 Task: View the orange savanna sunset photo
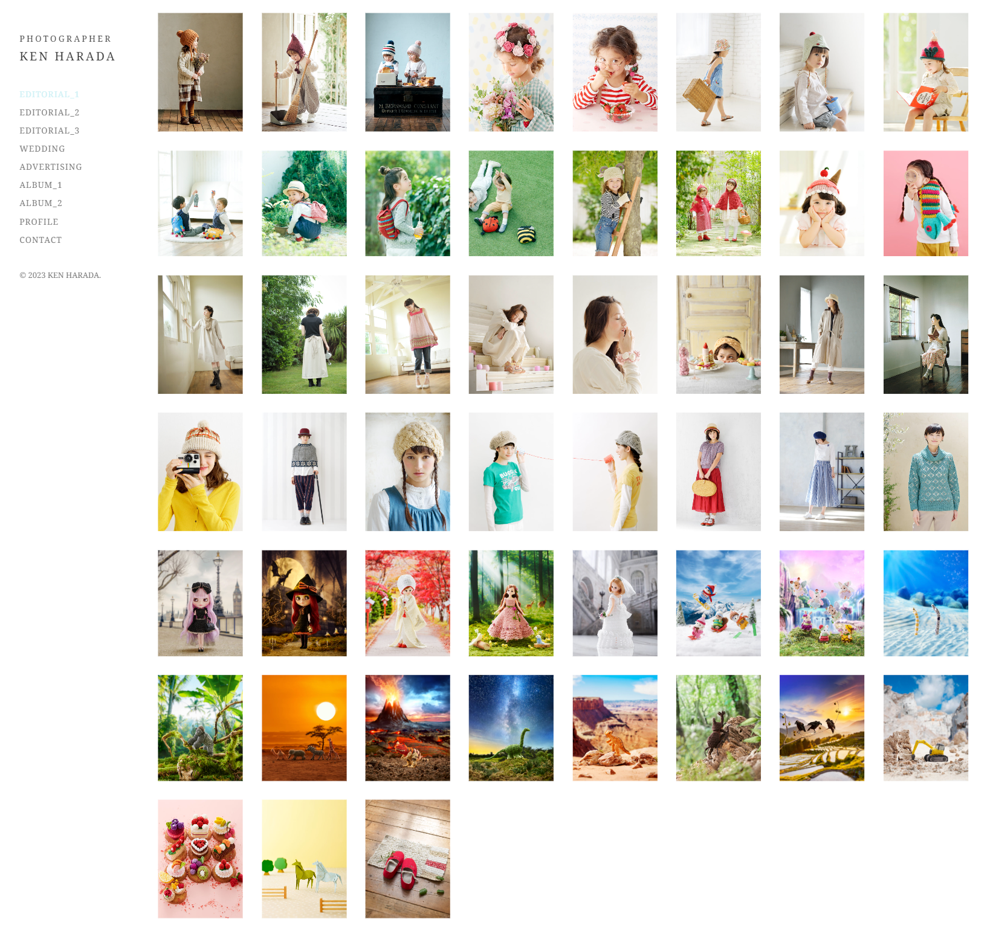coord(304,727)
